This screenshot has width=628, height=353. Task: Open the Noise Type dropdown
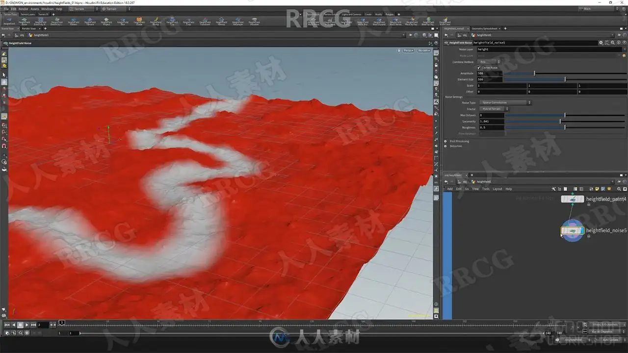point(504,102)
